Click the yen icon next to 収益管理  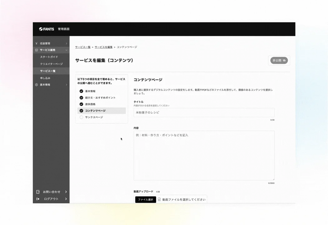tap(37, 43)
